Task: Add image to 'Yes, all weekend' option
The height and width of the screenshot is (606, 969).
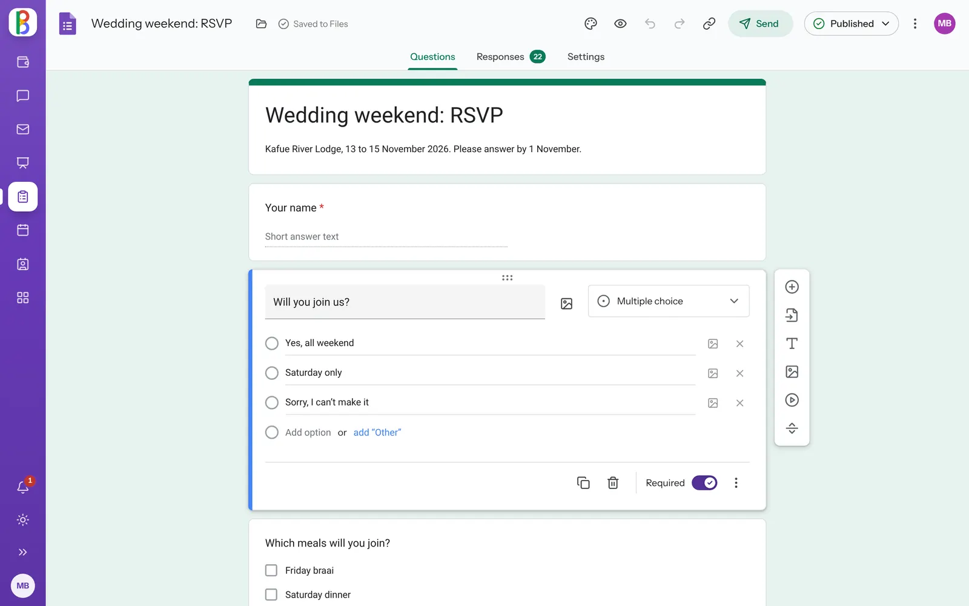Action: coord(713,344)
